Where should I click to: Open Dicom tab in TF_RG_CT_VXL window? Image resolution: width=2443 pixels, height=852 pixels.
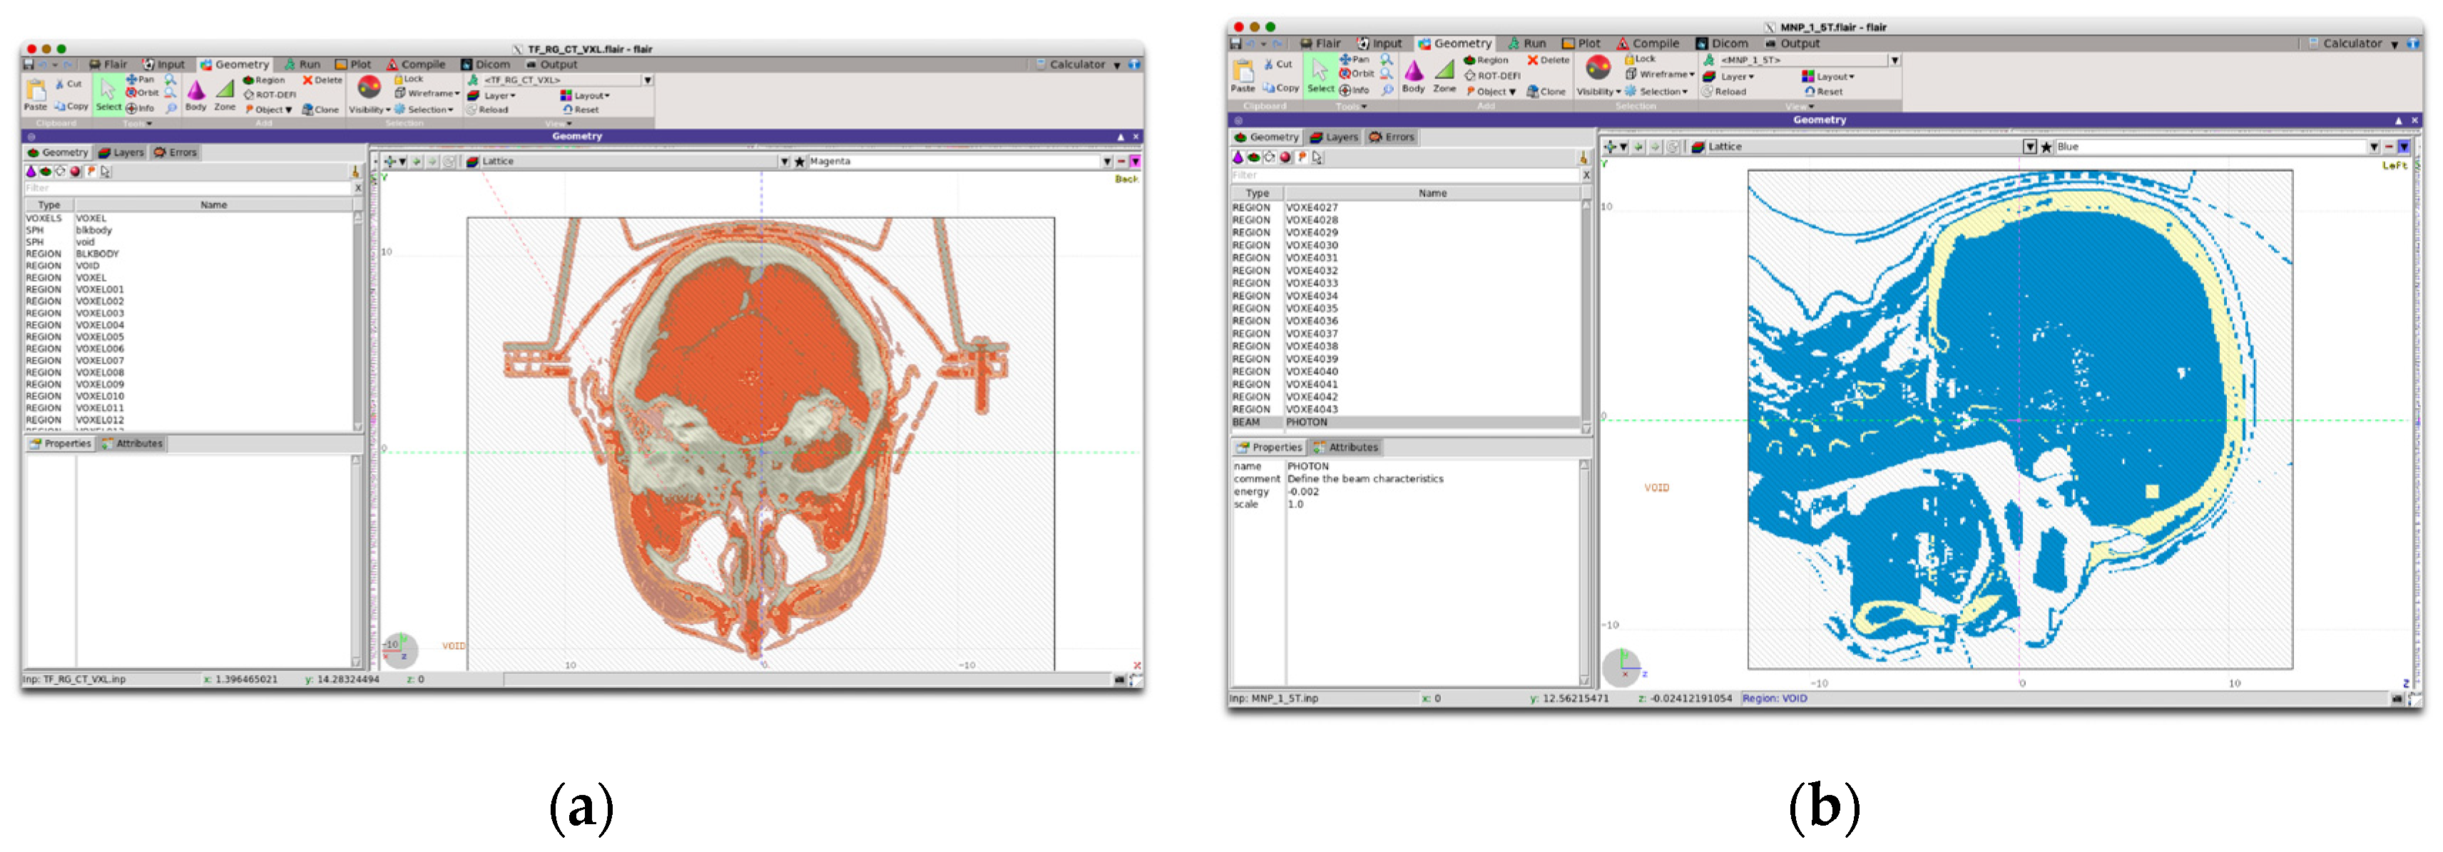[486, 64]
